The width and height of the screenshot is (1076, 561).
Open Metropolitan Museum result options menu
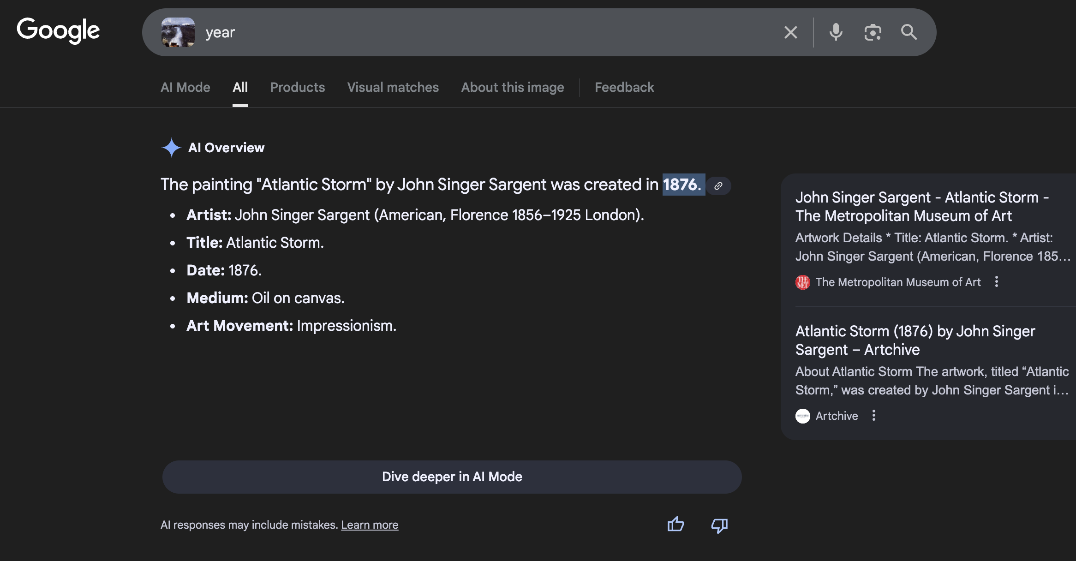pos(997,282)
